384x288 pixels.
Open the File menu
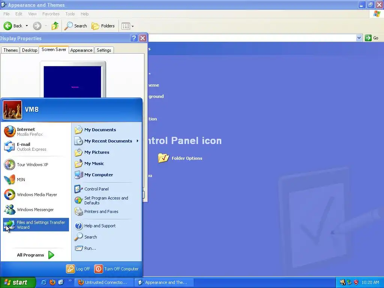pyautogui.click(x=6, y=14)
